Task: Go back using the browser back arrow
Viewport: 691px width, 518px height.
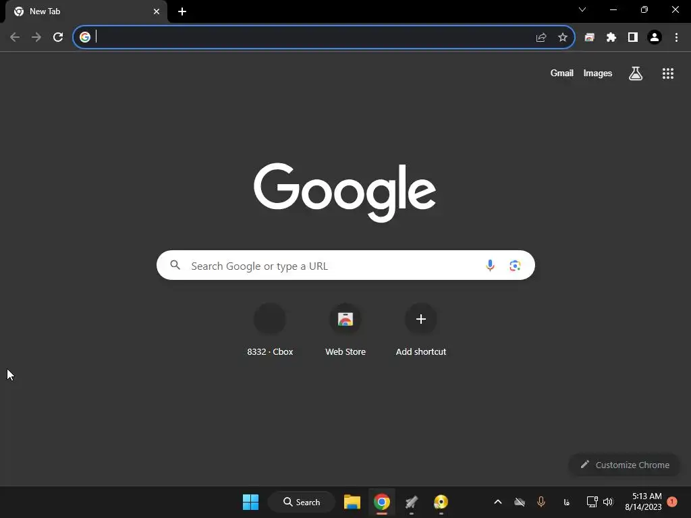Action: pyautogui.click(x=15, y=37)
